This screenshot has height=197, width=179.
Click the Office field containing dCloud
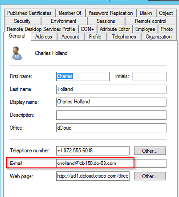pyautogui.click(x=111, y=128)
